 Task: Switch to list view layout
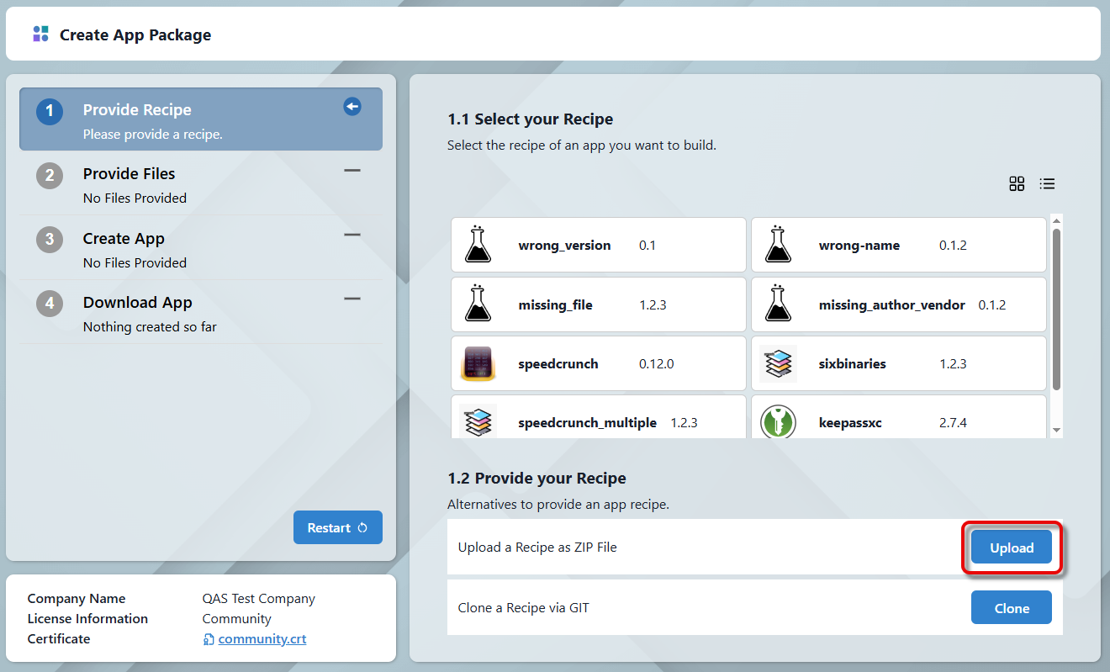pyautogui.click(x=1047, y=184)
